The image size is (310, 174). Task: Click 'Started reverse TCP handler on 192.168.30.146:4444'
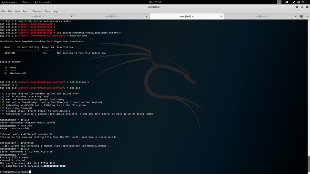[x=39, y=94]
